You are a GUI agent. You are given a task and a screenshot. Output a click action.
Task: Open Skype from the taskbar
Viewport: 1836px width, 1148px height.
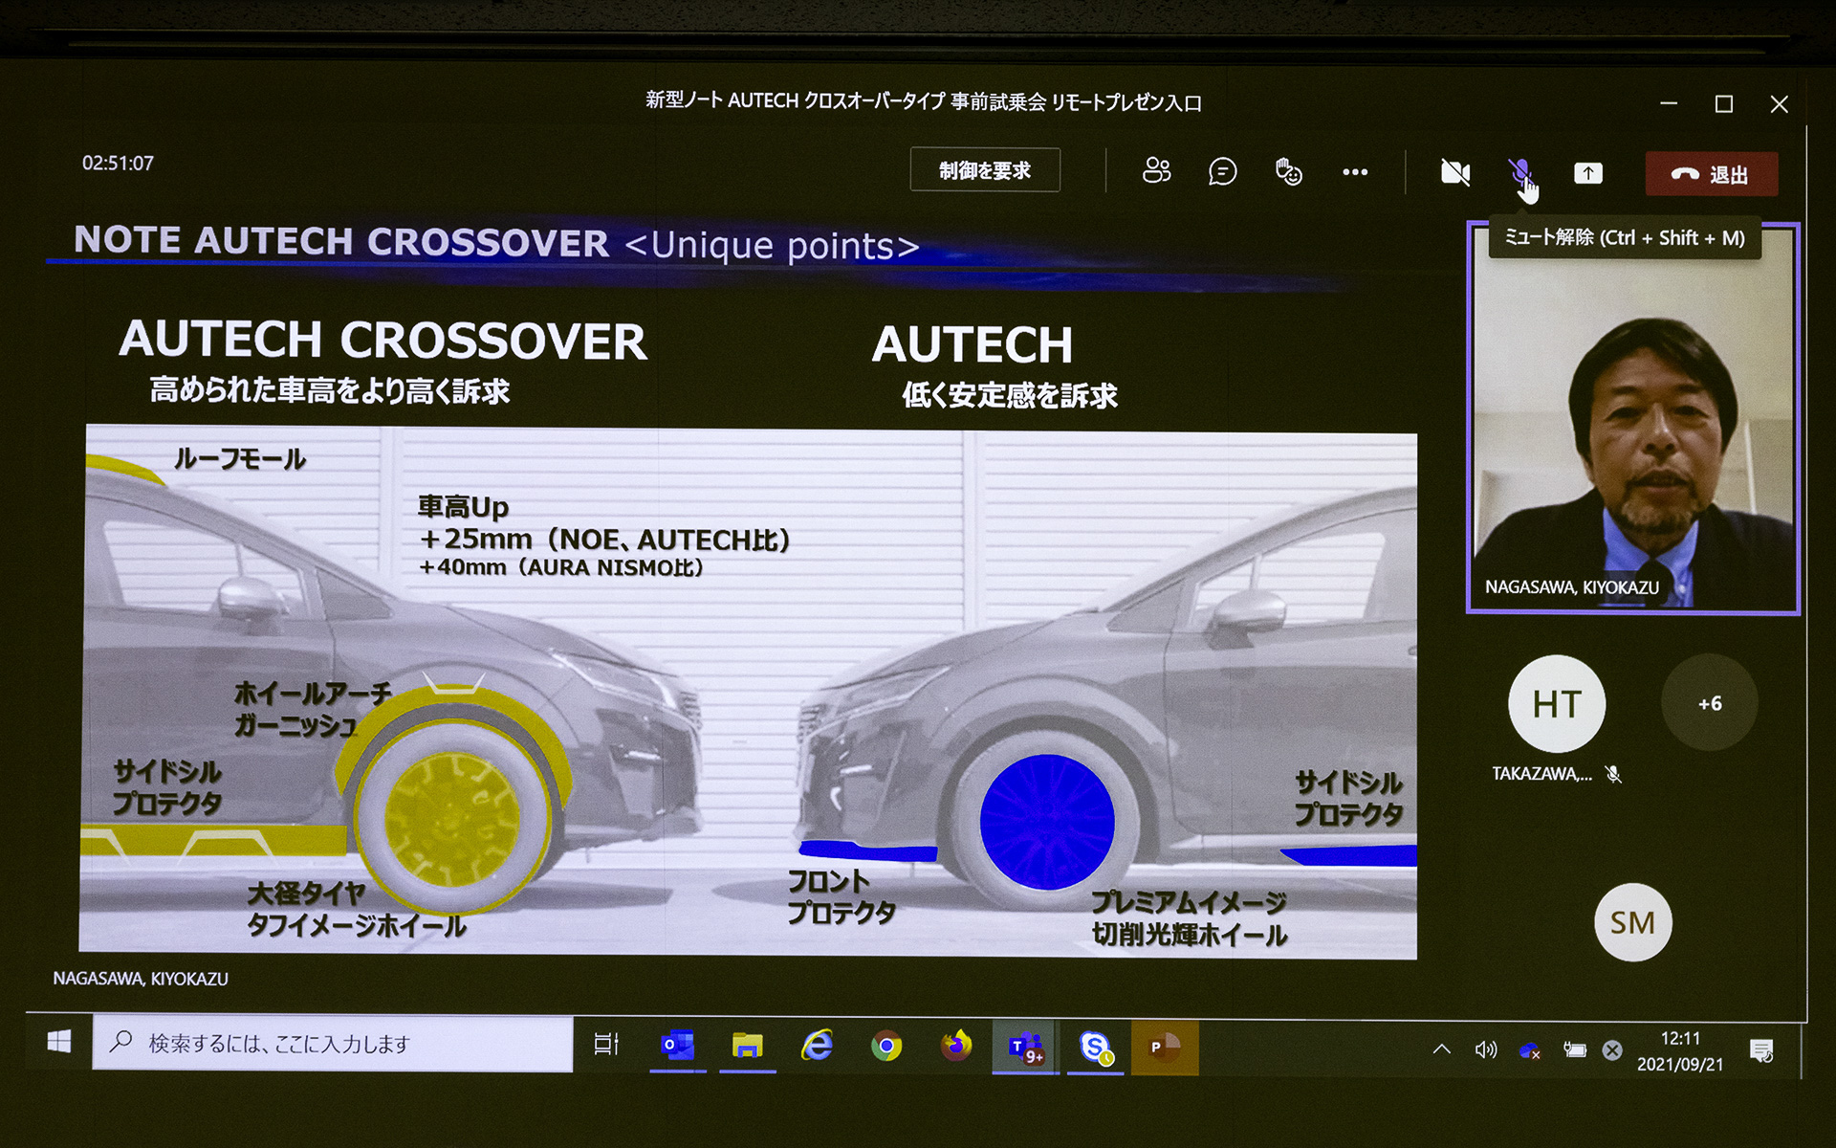coord(1094,1046)
